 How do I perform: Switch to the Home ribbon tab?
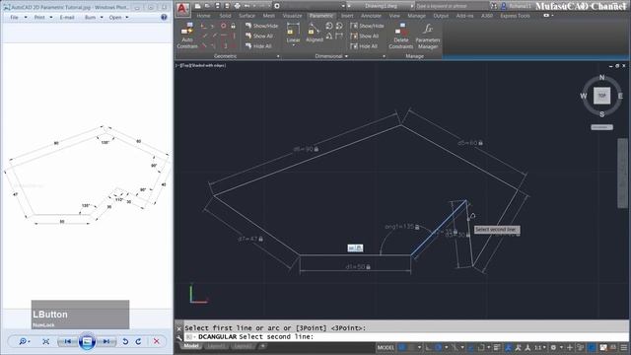tap(204, 16)
